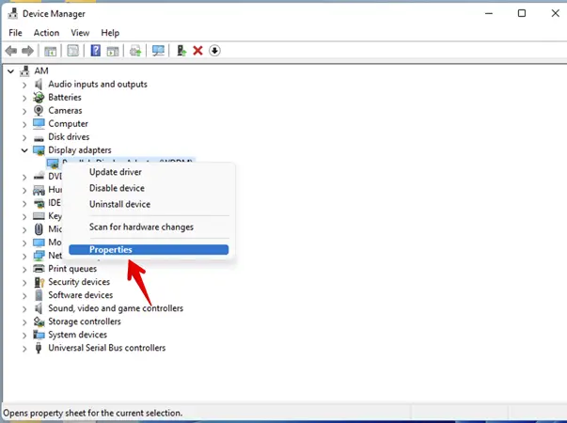Click the scan for hardware changes monitor icon
The image size is (567, 423).
(158, 51)
